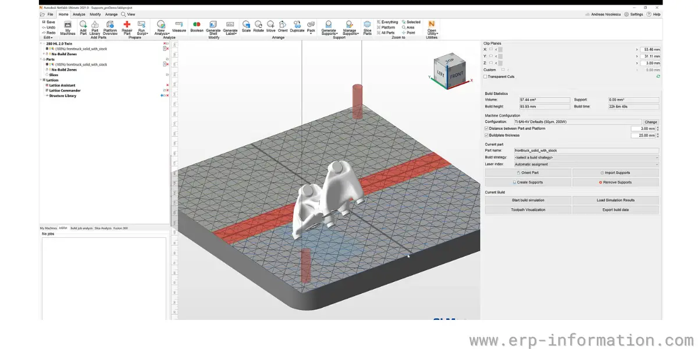698x349 pixels.
Task: Switch to the Modify ribbon tab
Action: click(95, 14)
